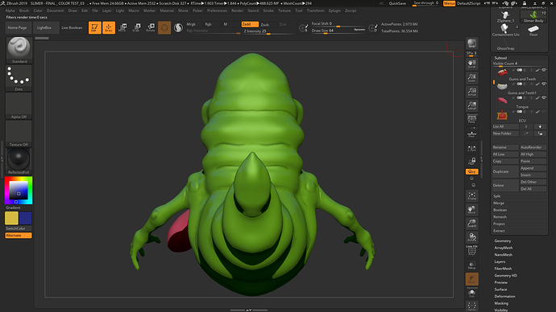Expand the Split subtool section

497,196
